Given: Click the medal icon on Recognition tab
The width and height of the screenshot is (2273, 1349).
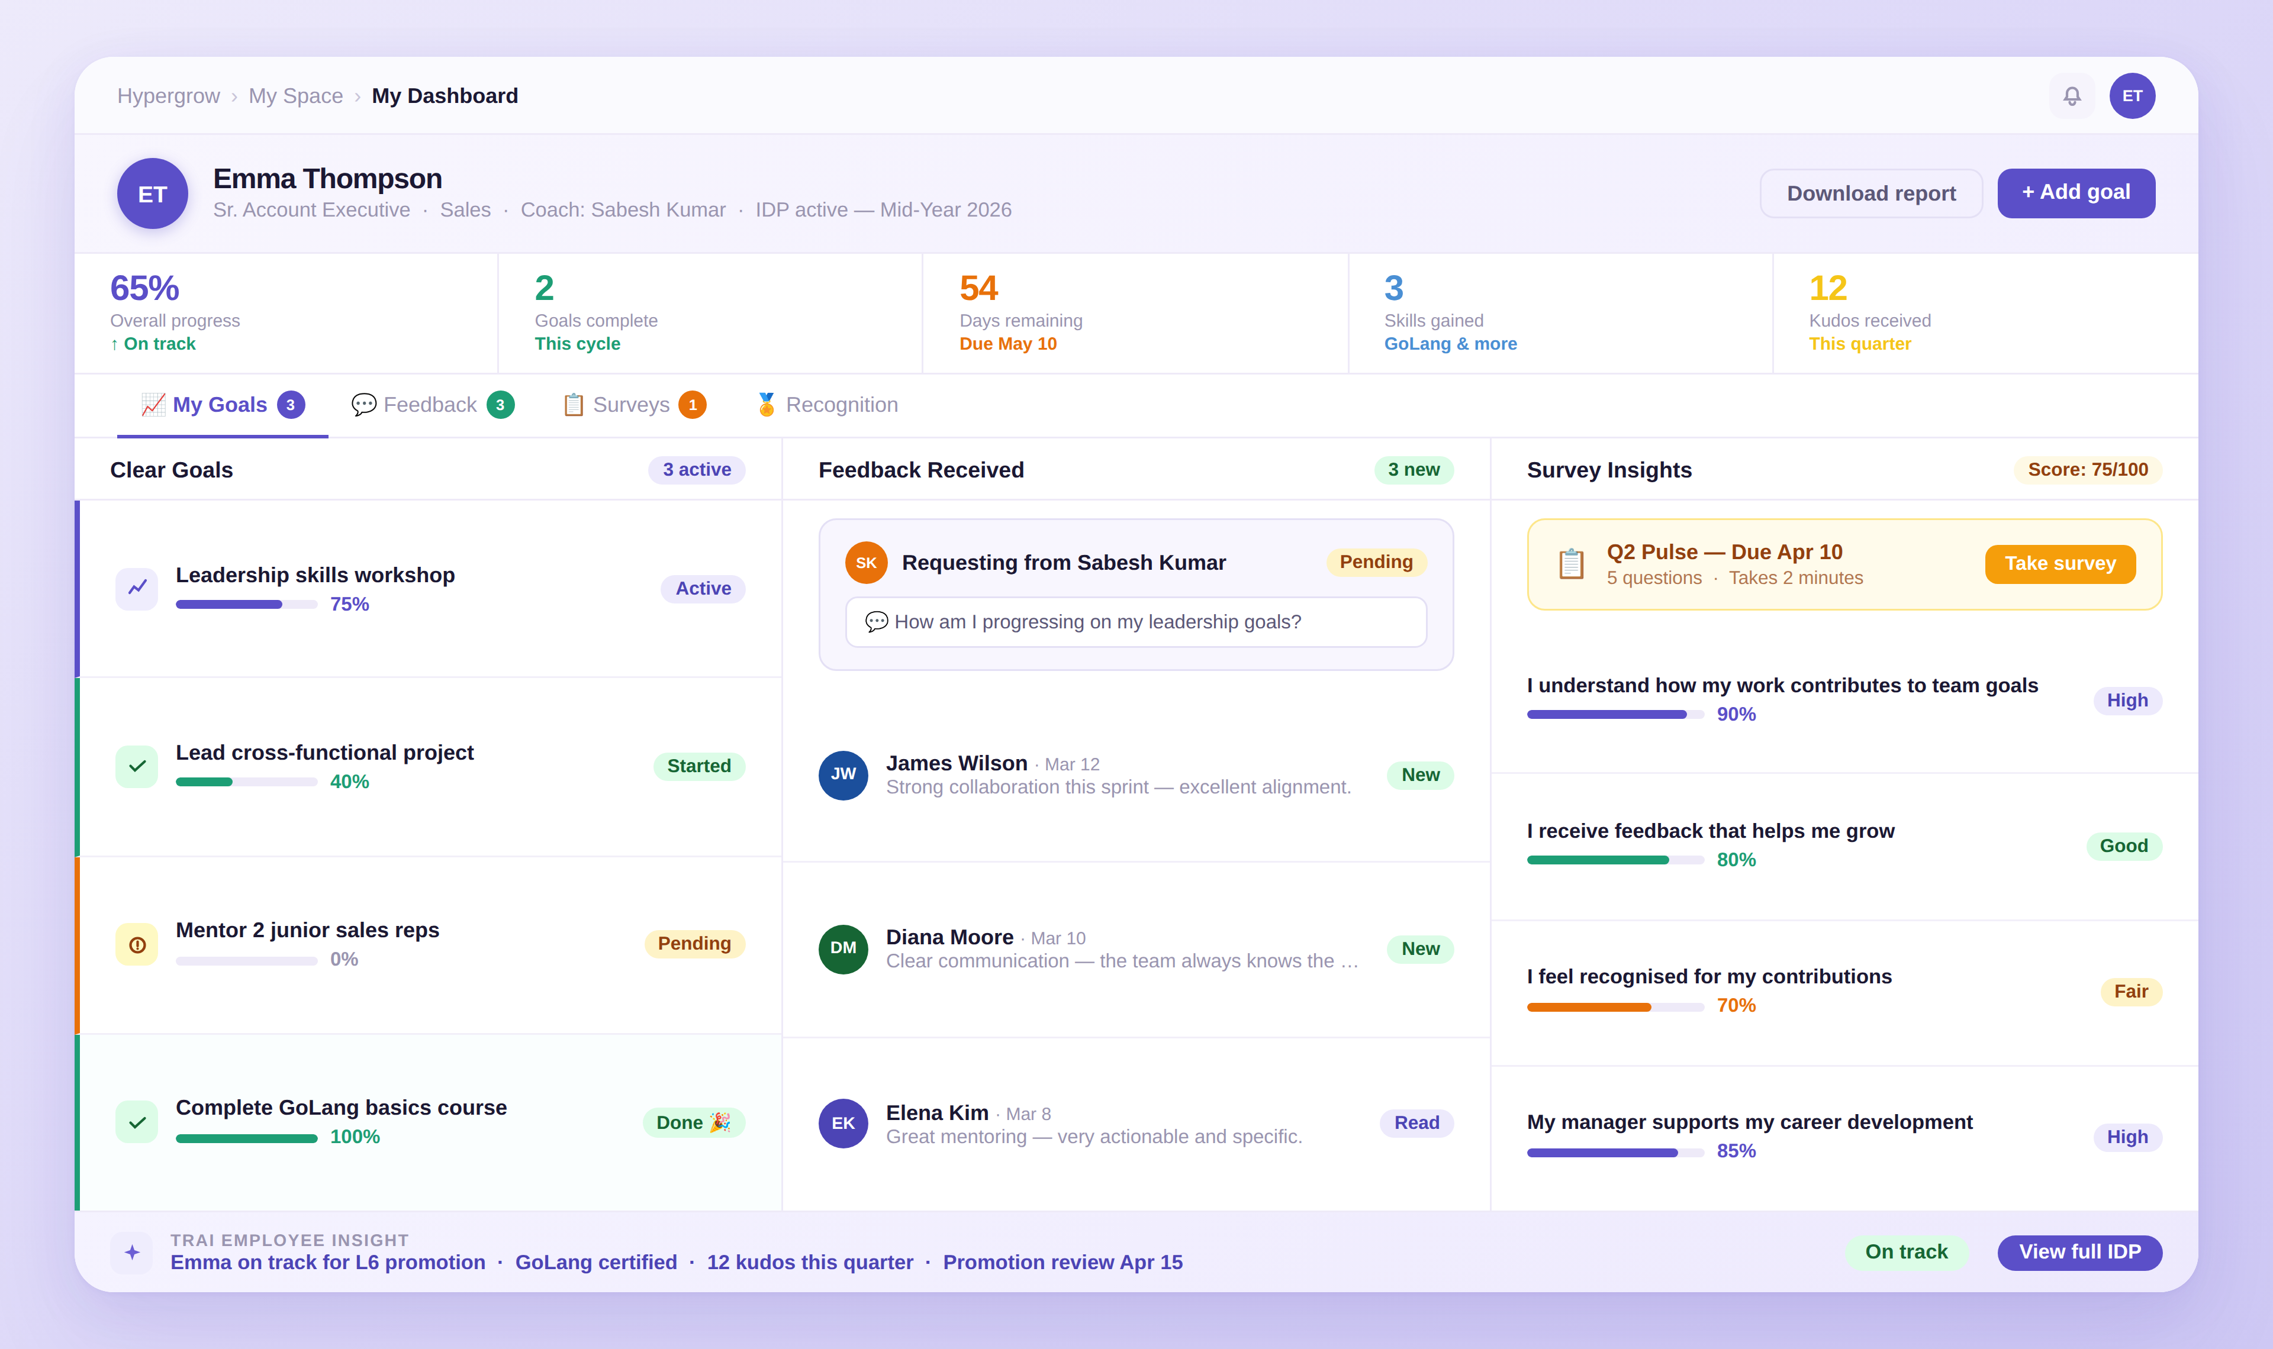Looking at the screenshot, I should click(767, 405).
